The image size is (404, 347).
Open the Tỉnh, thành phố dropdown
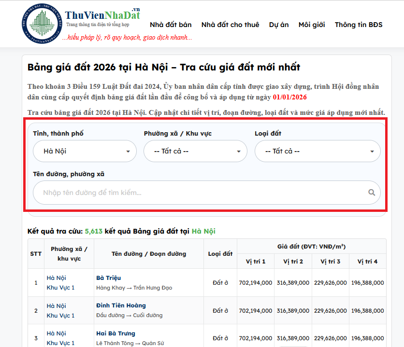coord(85,151)
